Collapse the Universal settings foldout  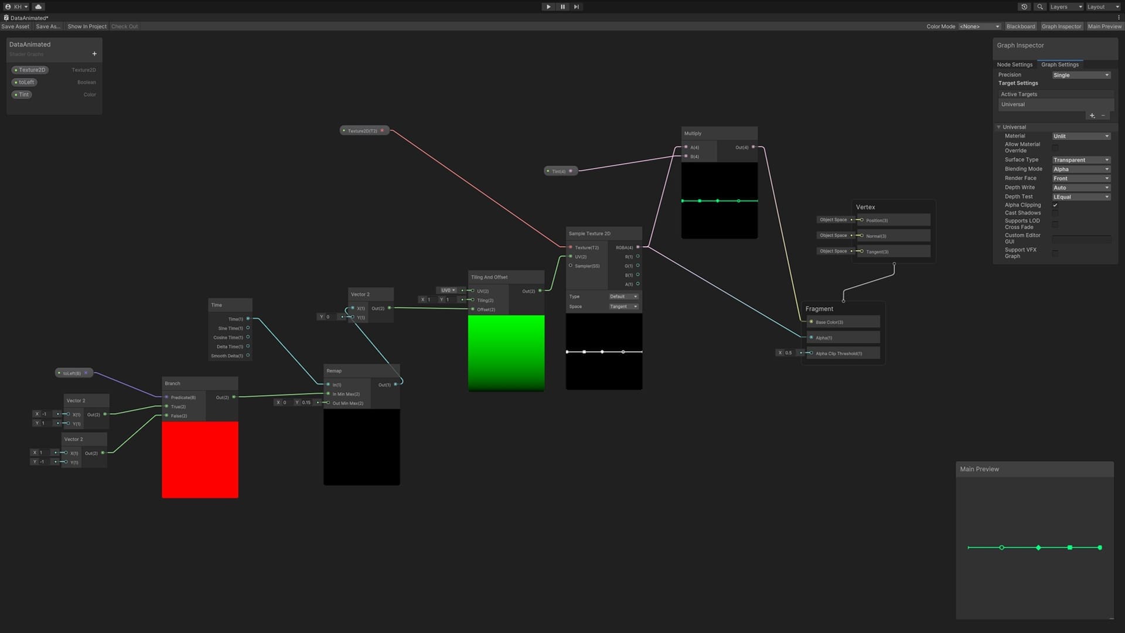click(999, 127)
